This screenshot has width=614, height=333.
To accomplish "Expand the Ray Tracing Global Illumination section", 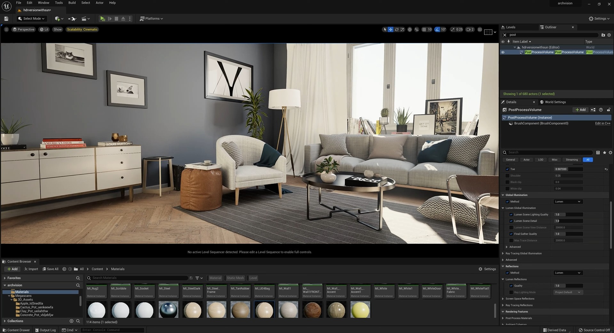I will pyautogui.click(x=503, y=253).
